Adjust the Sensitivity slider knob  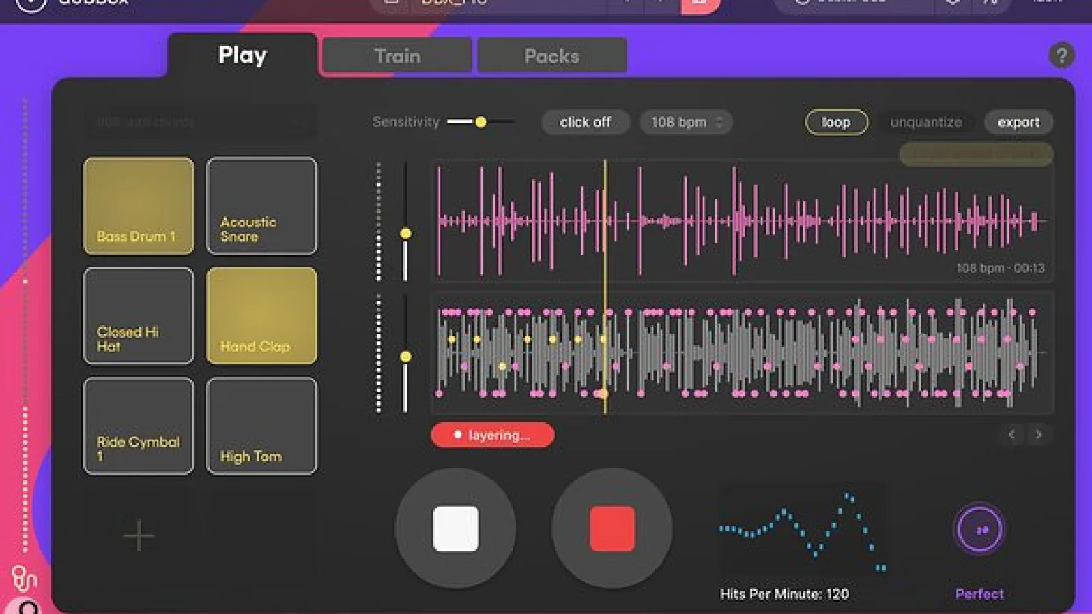tap(480, 122)
